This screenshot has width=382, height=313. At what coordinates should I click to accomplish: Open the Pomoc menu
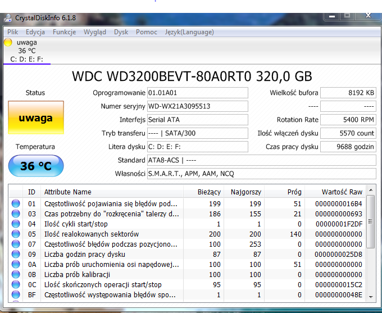pyautogui.click(x=147, y=32)
